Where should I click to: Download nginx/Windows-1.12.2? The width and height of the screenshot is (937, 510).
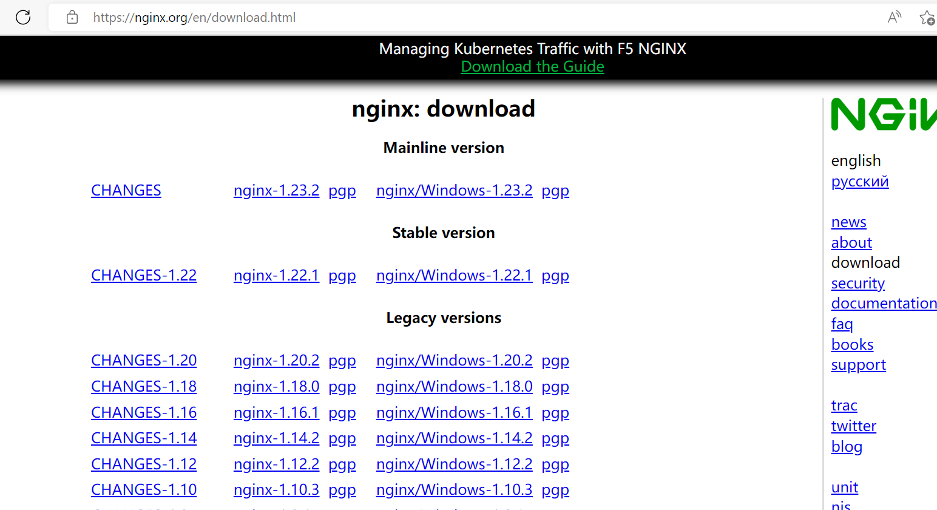click(454, 464)
